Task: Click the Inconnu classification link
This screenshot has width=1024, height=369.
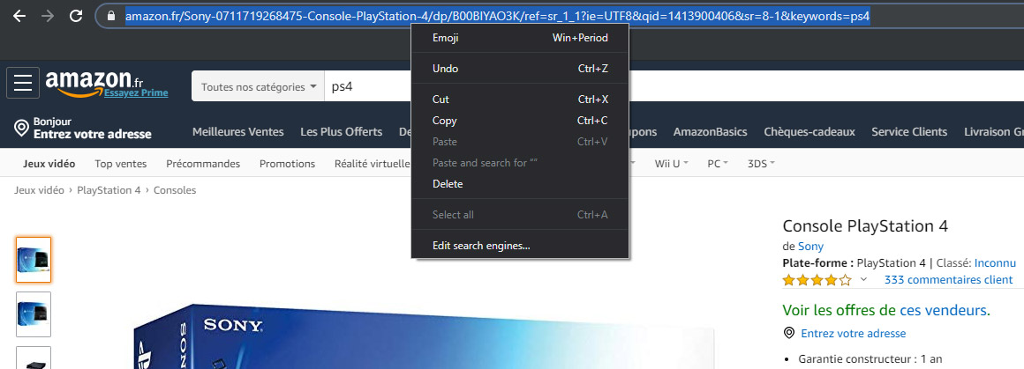Action: point(995,263)
